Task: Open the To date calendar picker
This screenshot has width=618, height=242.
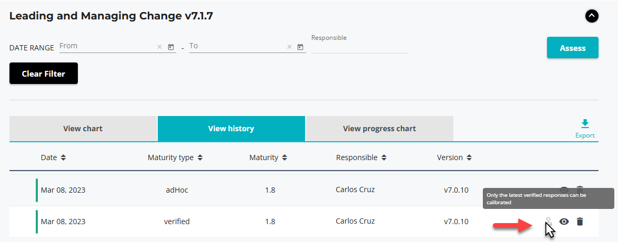Action: 300,47
